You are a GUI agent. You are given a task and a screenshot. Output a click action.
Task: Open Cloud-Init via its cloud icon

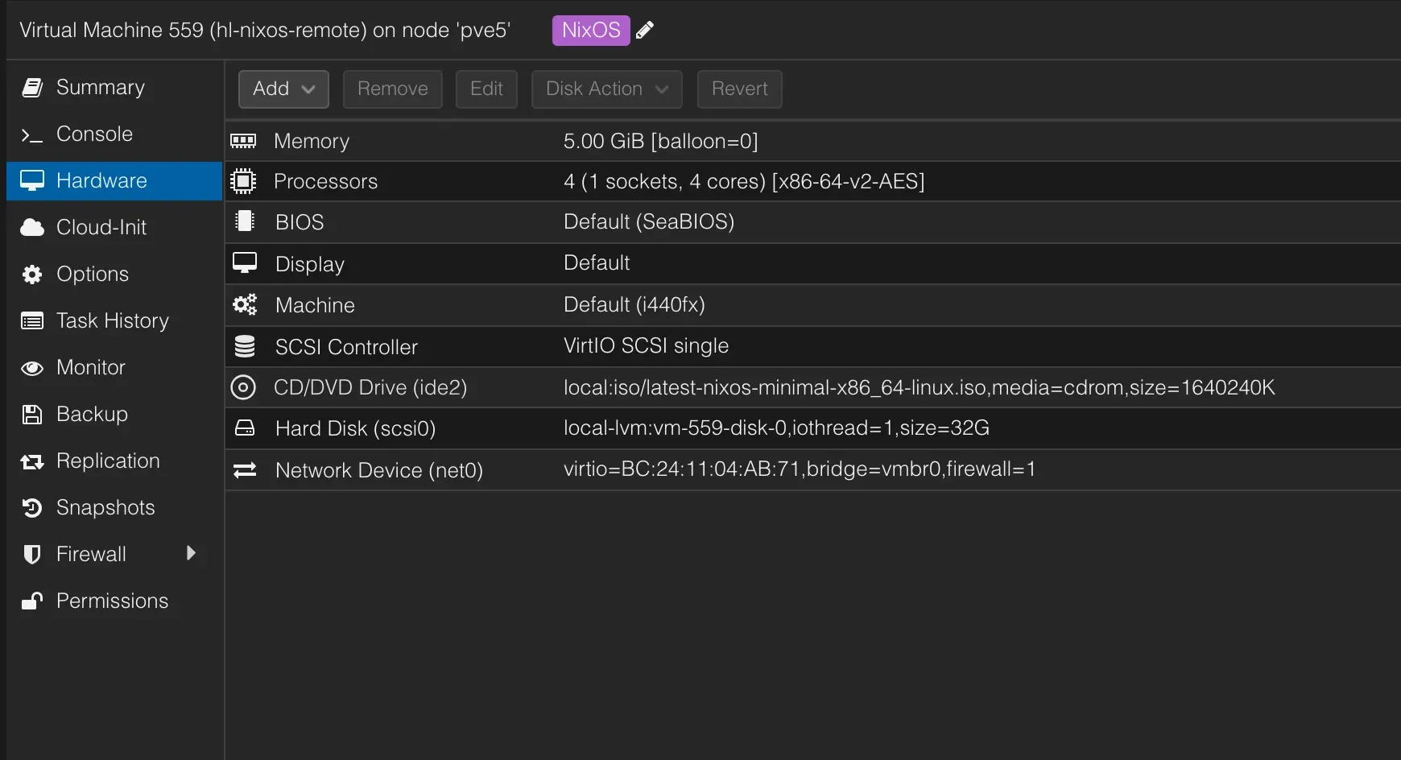(32, 227)
